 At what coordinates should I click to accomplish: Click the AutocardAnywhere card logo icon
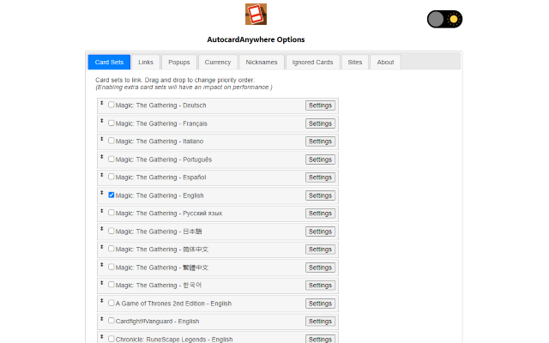coord(256,15)
